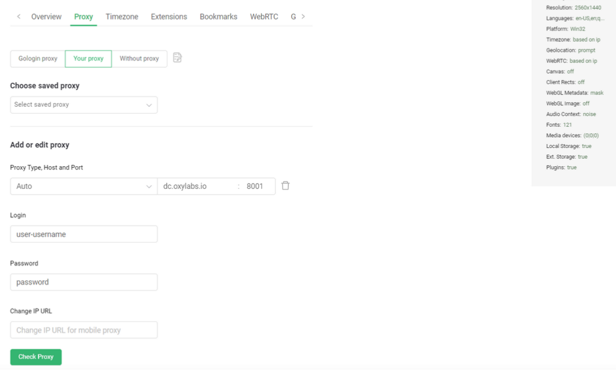Go to the Extensions tab
Screen dimensions: 616x373
[x=168, y=17]
